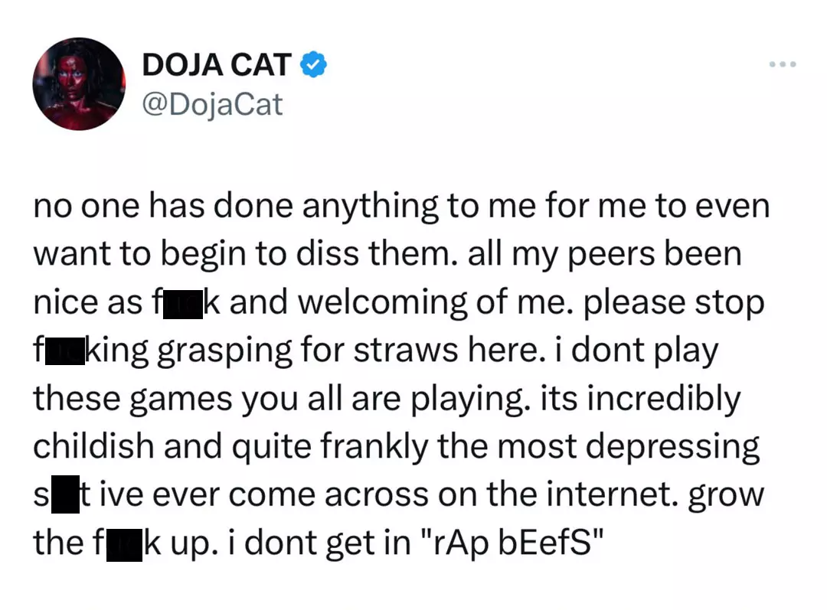Click the opening phrase 'no one has done'
Screen dimensions: 827x610
tap(163, 205)
